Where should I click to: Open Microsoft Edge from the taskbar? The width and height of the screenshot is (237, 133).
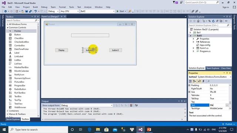point(90,130)
